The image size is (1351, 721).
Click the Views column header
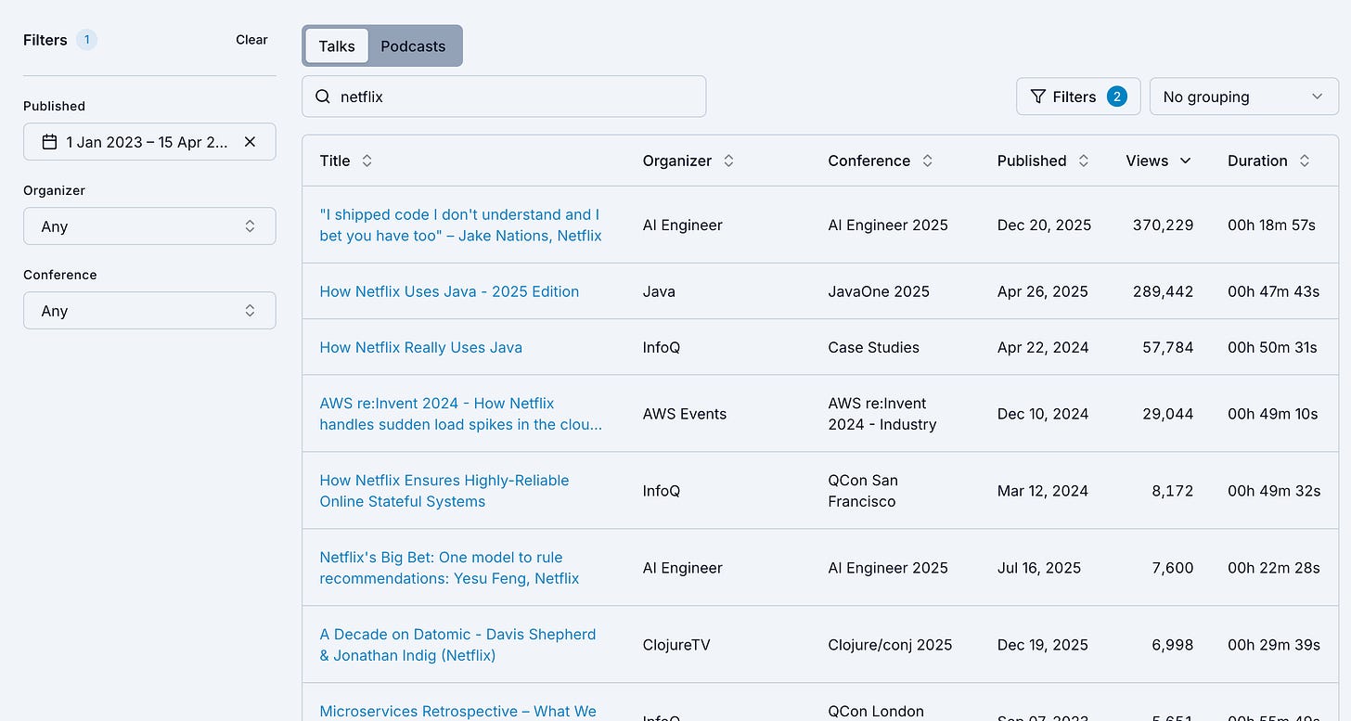click(x=1147, y=161)
